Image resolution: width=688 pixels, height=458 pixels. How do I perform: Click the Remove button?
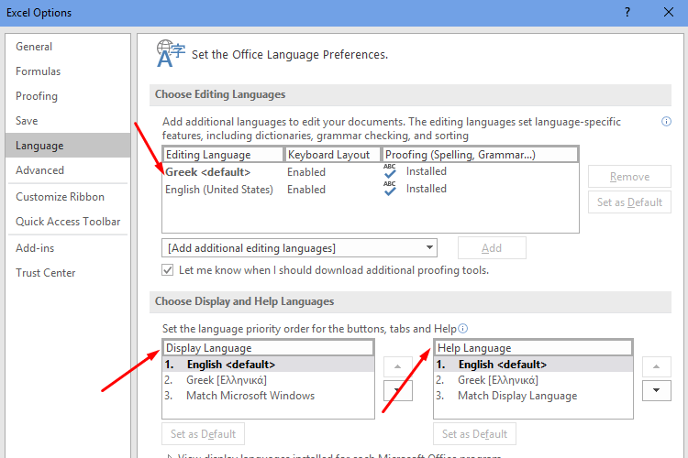coord(629,177)
